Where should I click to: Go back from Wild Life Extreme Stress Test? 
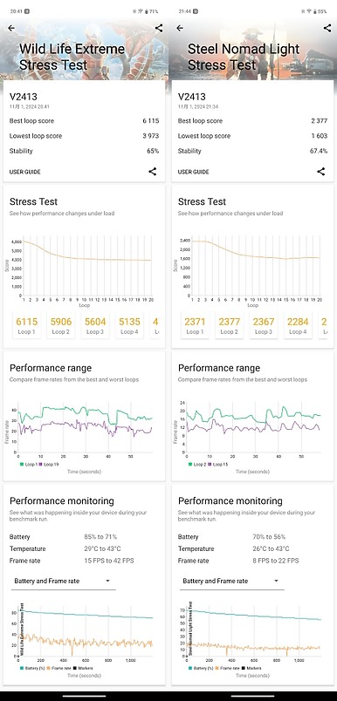coord(11,28)
